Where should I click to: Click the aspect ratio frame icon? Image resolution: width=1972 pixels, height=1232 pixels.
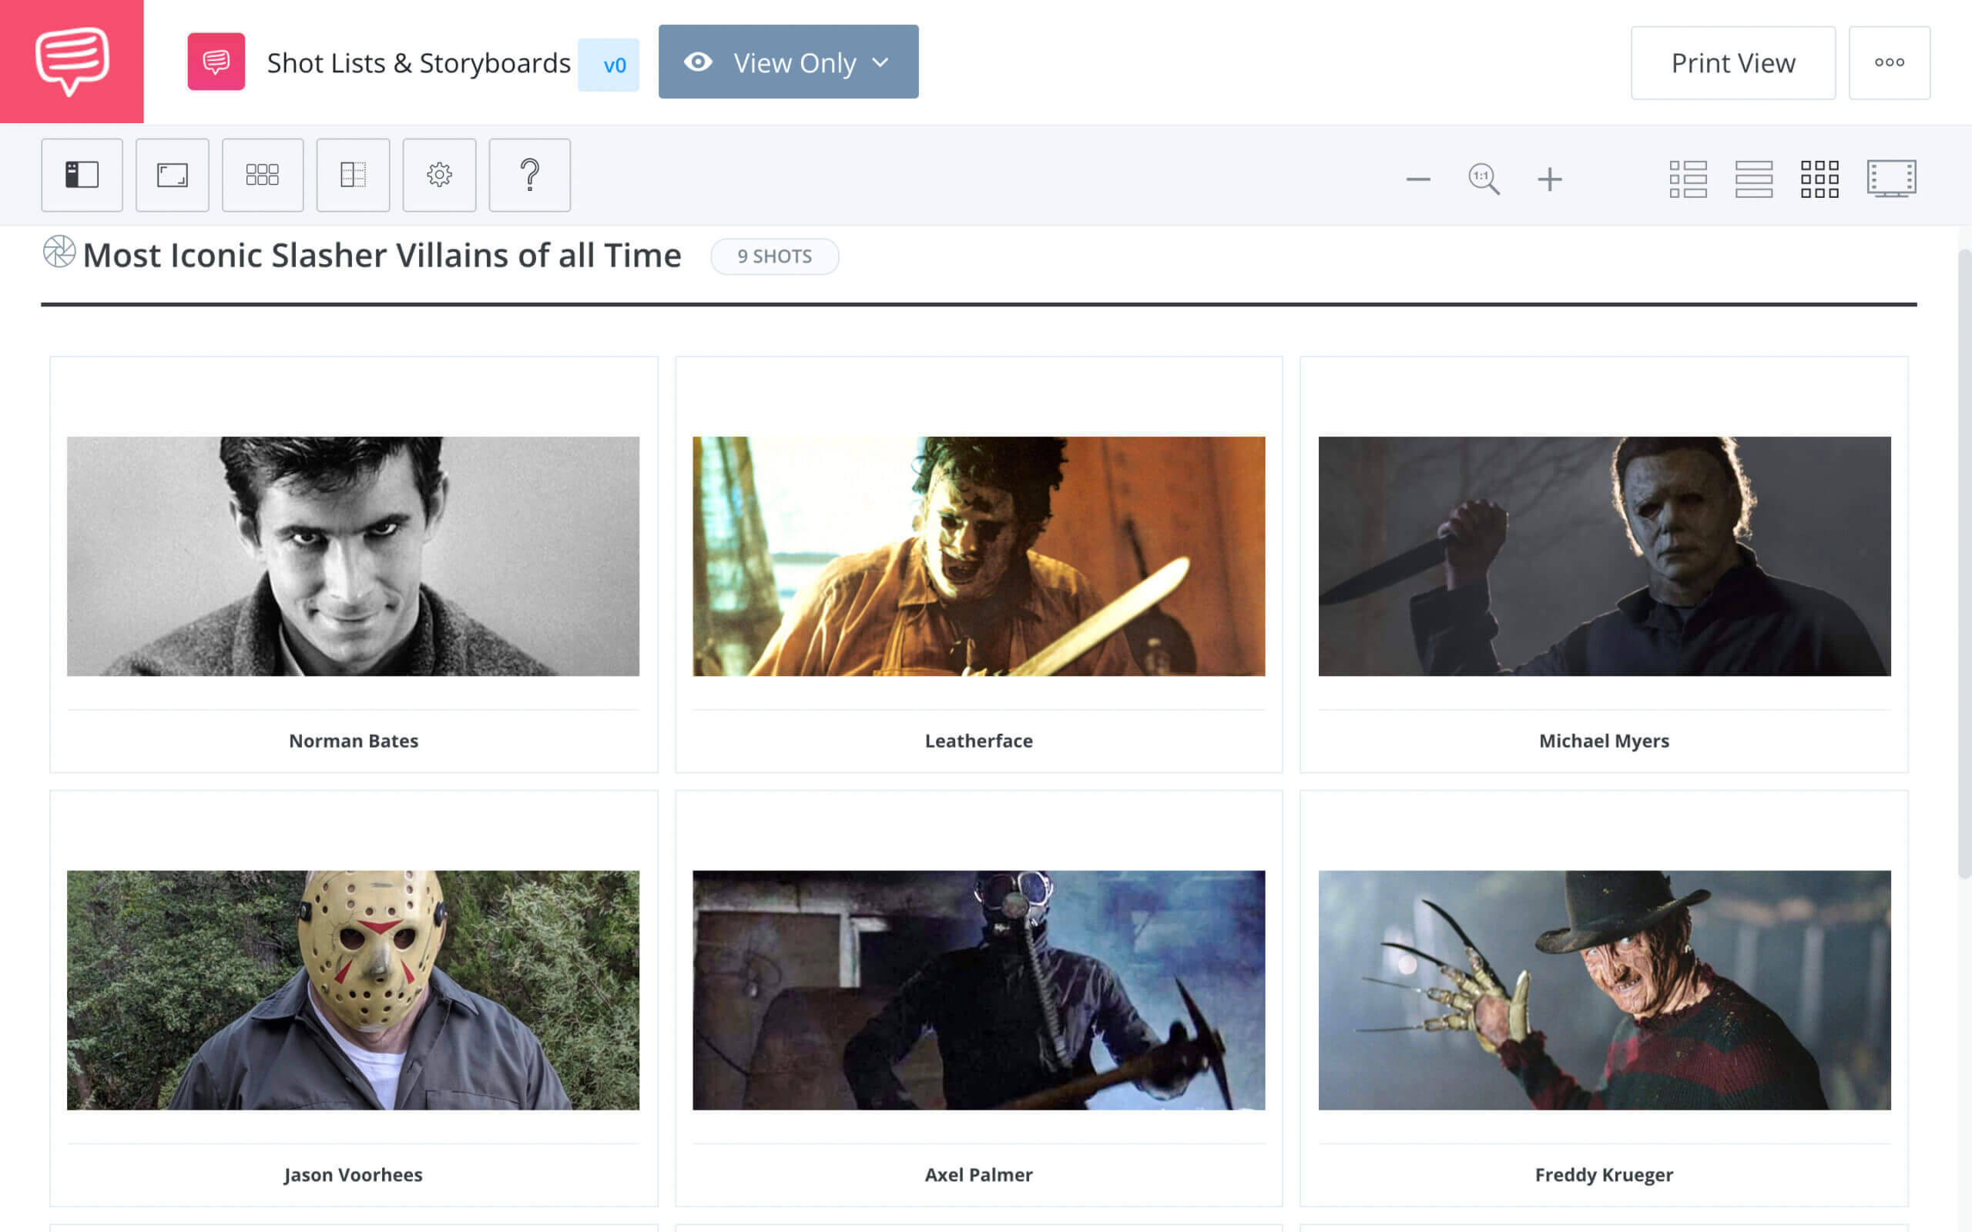point(172,174)
